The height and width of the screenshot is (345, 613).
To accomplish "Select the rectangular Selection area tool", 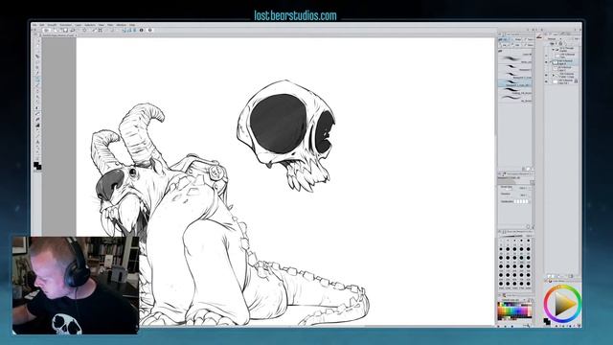I will click(37, 61).
